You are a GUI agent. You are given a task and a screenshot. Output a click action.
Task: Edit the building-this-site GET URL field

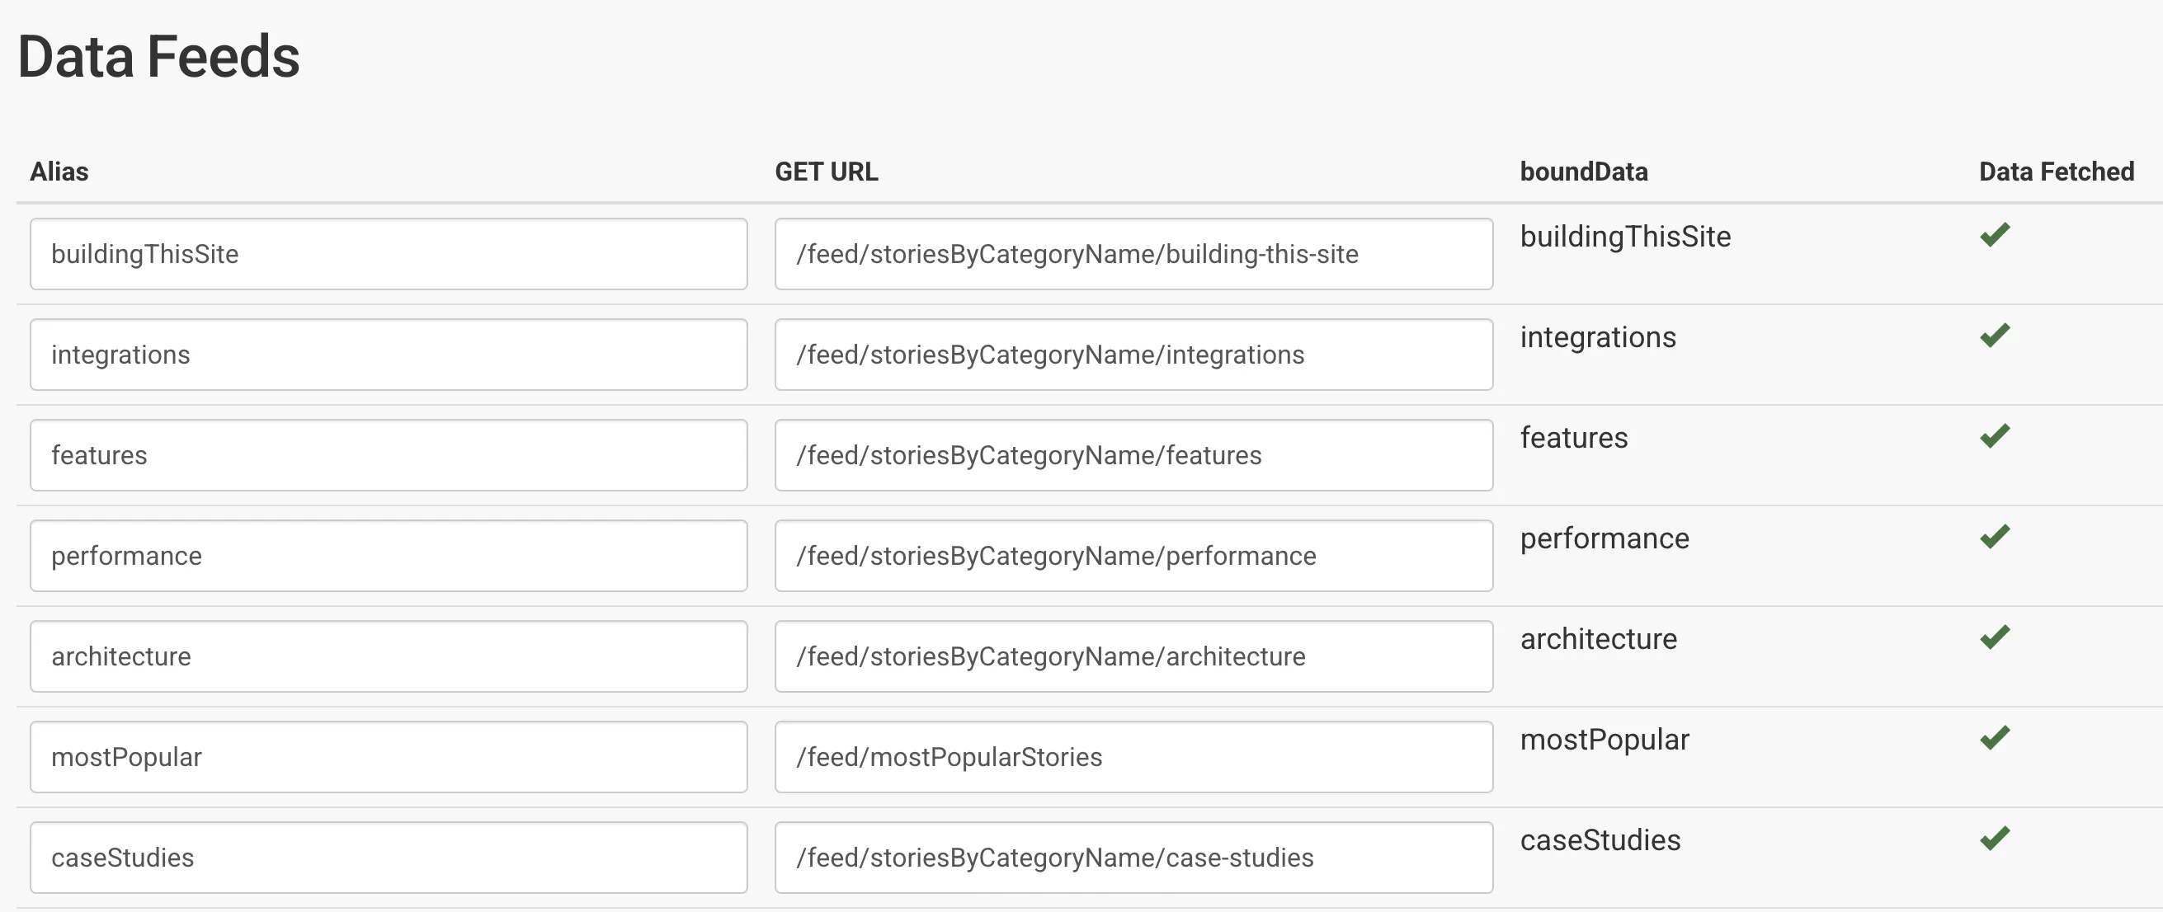[1133, 254]
